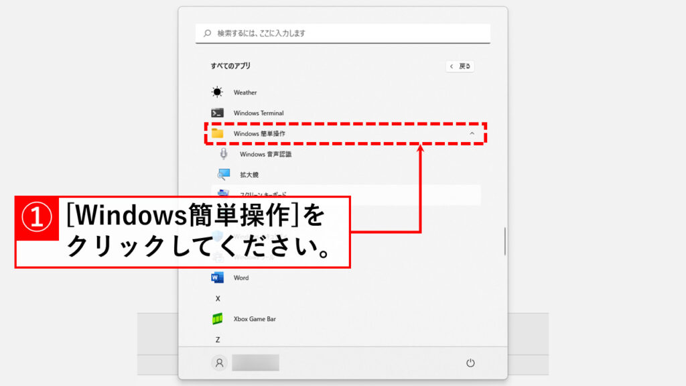The image size is (686, 386).
Task: Focus the 検索するには search field
Action: pos(342,34)
